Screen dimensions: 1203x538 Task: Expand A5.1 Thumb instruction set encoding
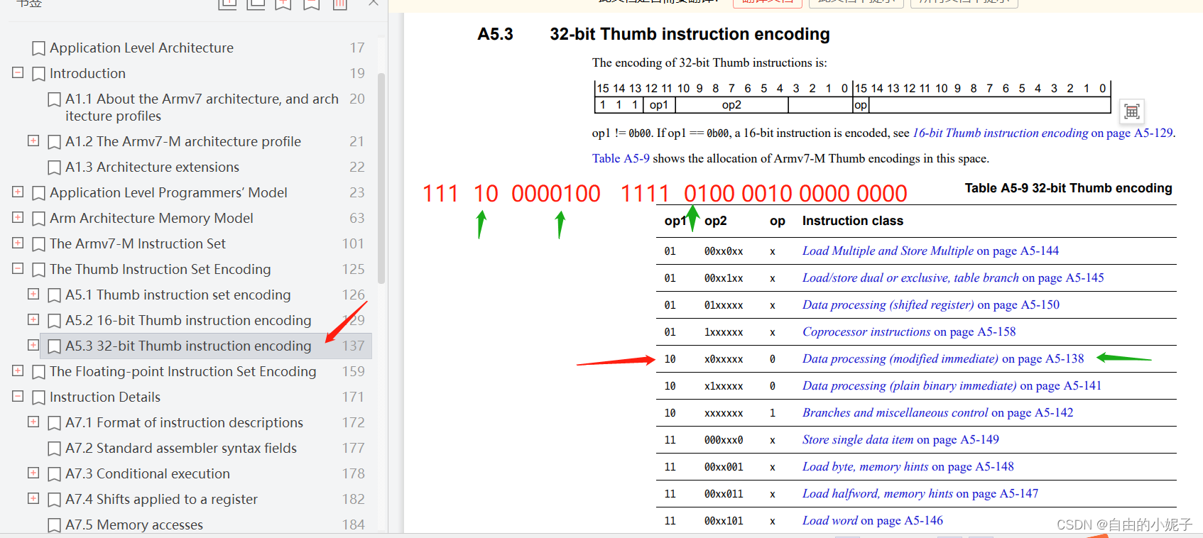[33, 294]
